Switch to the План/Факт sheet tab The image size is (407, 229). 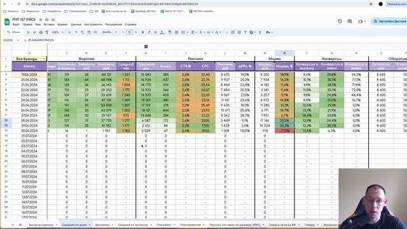164,225
